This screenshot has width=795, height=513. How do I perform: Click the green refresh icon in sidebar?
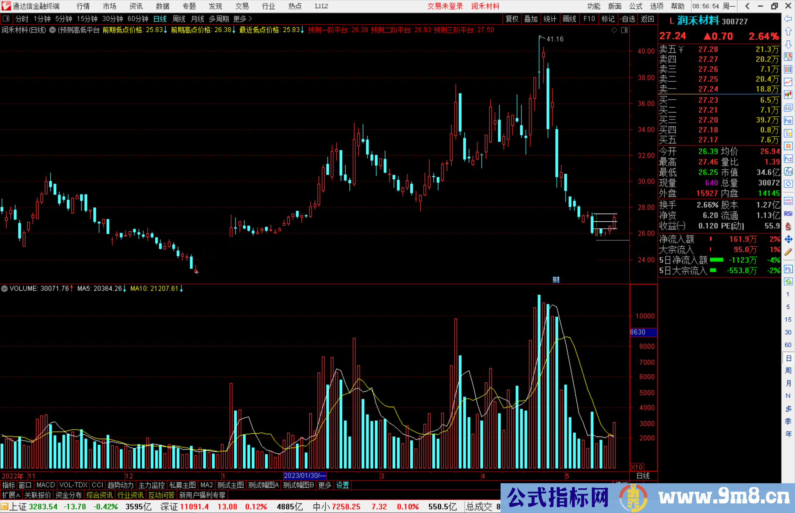pos(788,282)
